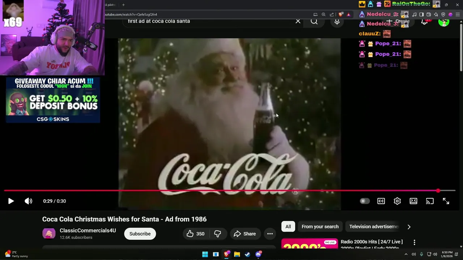This screenshot has height=260, width=463.
Task: Cast the video with Play on TV
Action: pos(430,201)
